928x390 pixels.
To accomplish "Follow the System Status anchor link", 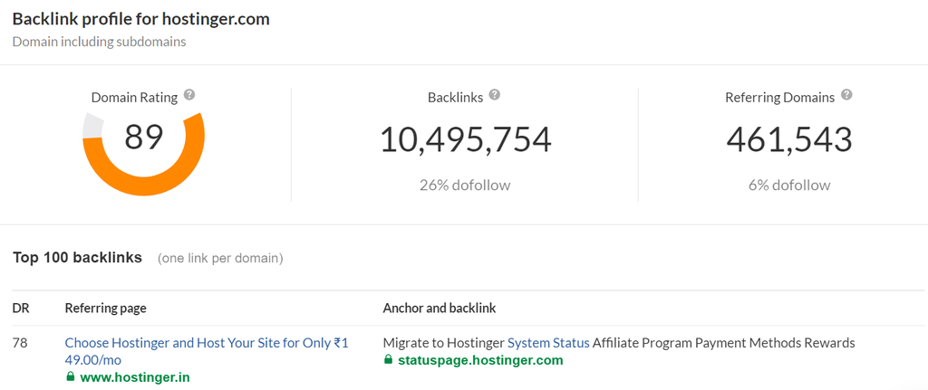I will tap(548, 343).
